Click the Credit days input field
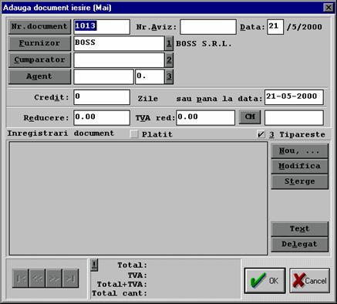The height and width of the screenshot is (304, 337). click(102, 97)
